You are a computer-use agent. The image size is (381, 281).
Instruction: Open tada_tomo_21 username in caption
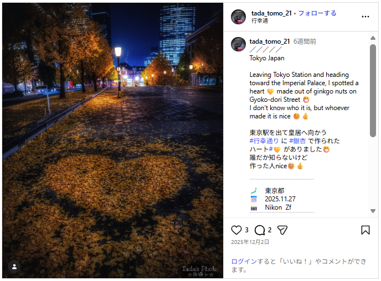point(270,41)
